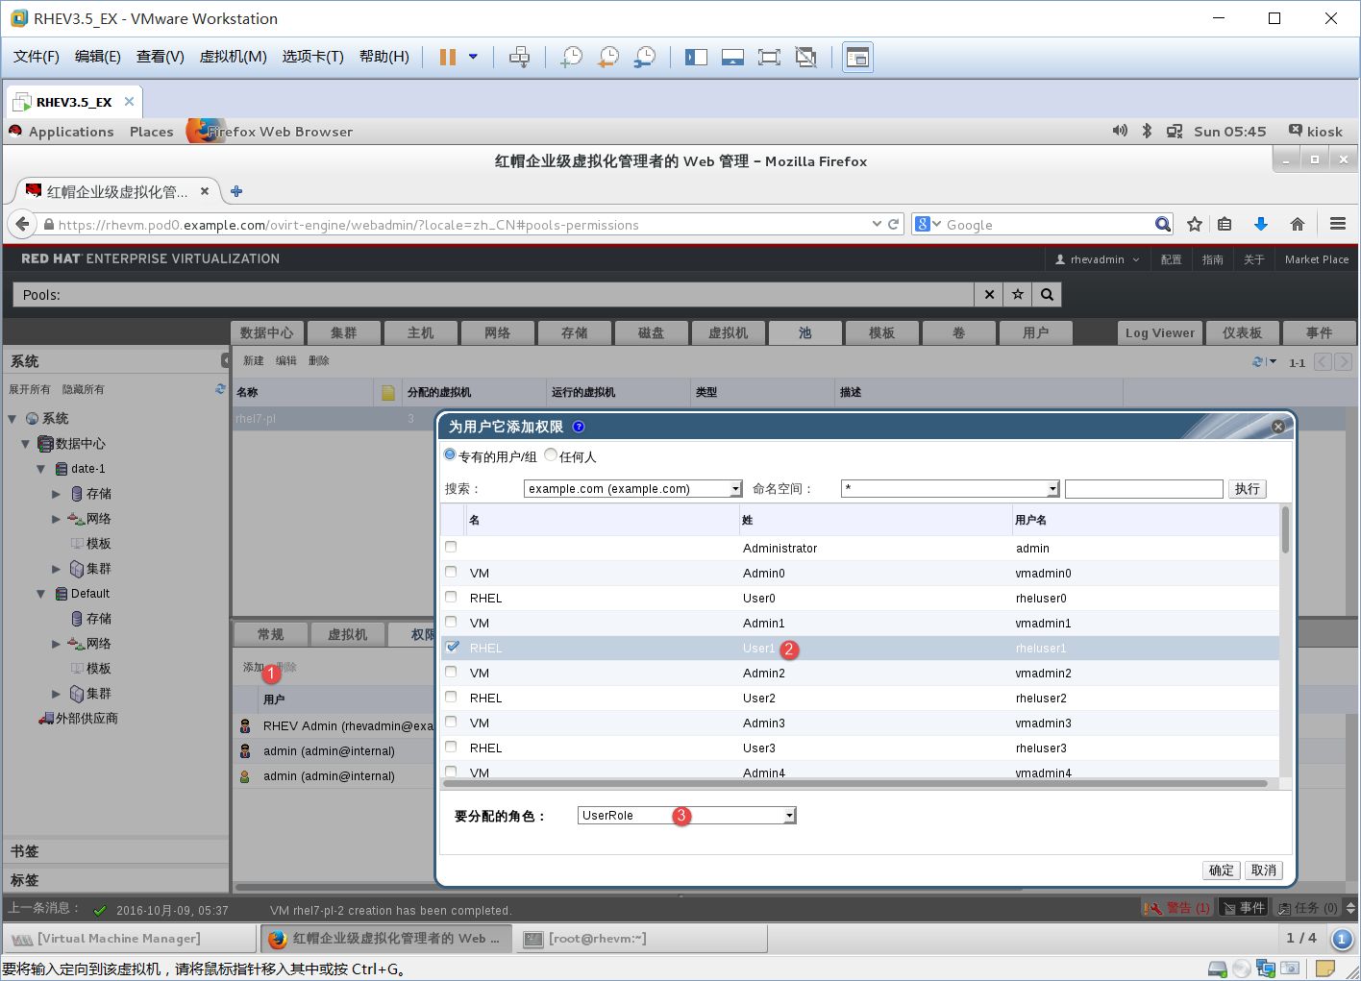The width and height of the screenshot is (1361, 981).
Task: Open the Log Viewer tab
Action: tap(1159, 332)
